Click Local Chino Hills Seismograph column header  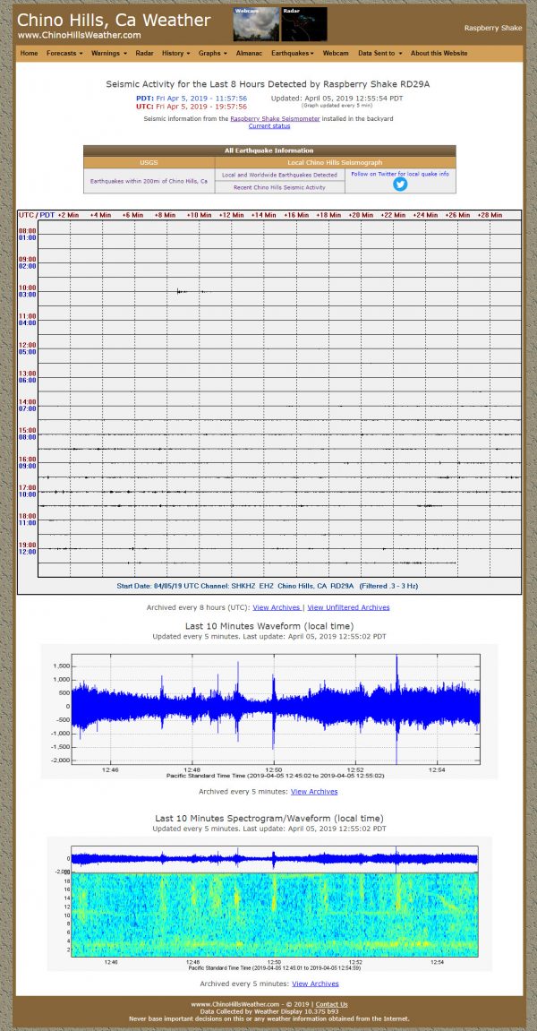click(x=335, y=162)
